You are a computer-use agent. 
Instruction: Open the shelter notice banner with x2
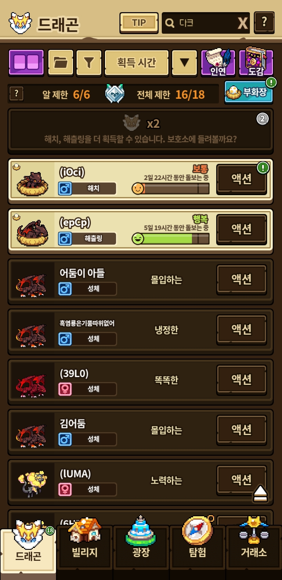pyautogui.click(x=141, y=130)
